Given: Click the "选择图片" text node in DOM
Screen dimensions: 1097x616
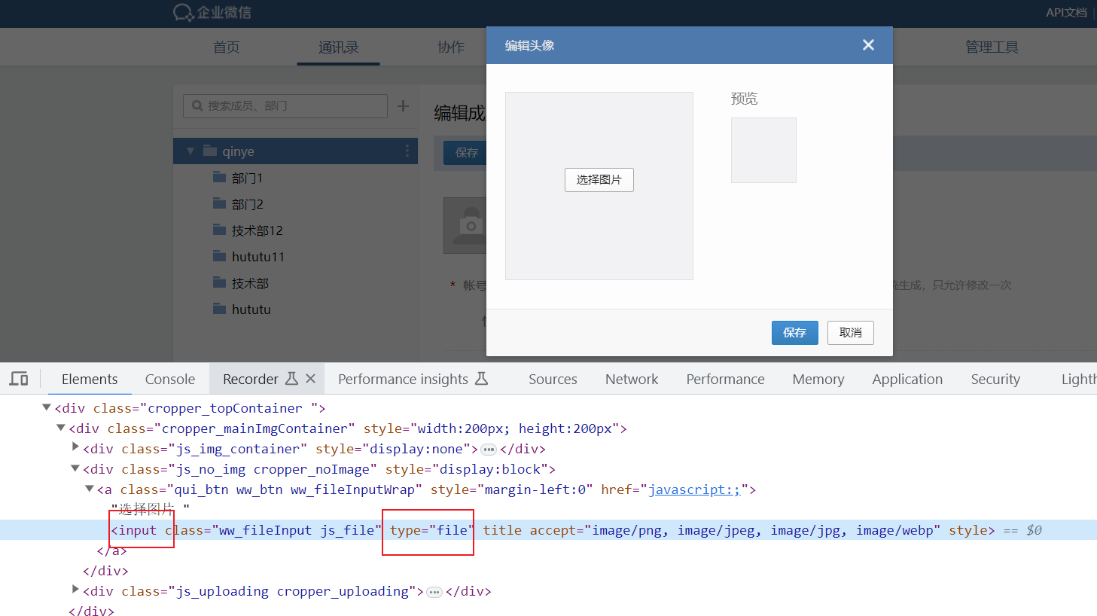Looking at the screenshot, I should point(151,509).
